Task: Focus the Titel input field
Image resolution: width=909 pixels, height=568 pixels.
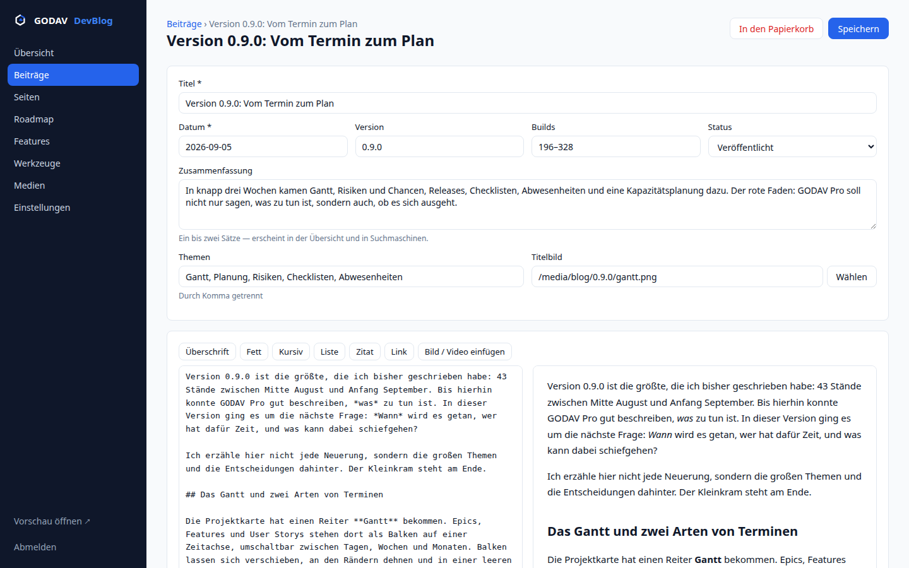Action: point(528,103)
